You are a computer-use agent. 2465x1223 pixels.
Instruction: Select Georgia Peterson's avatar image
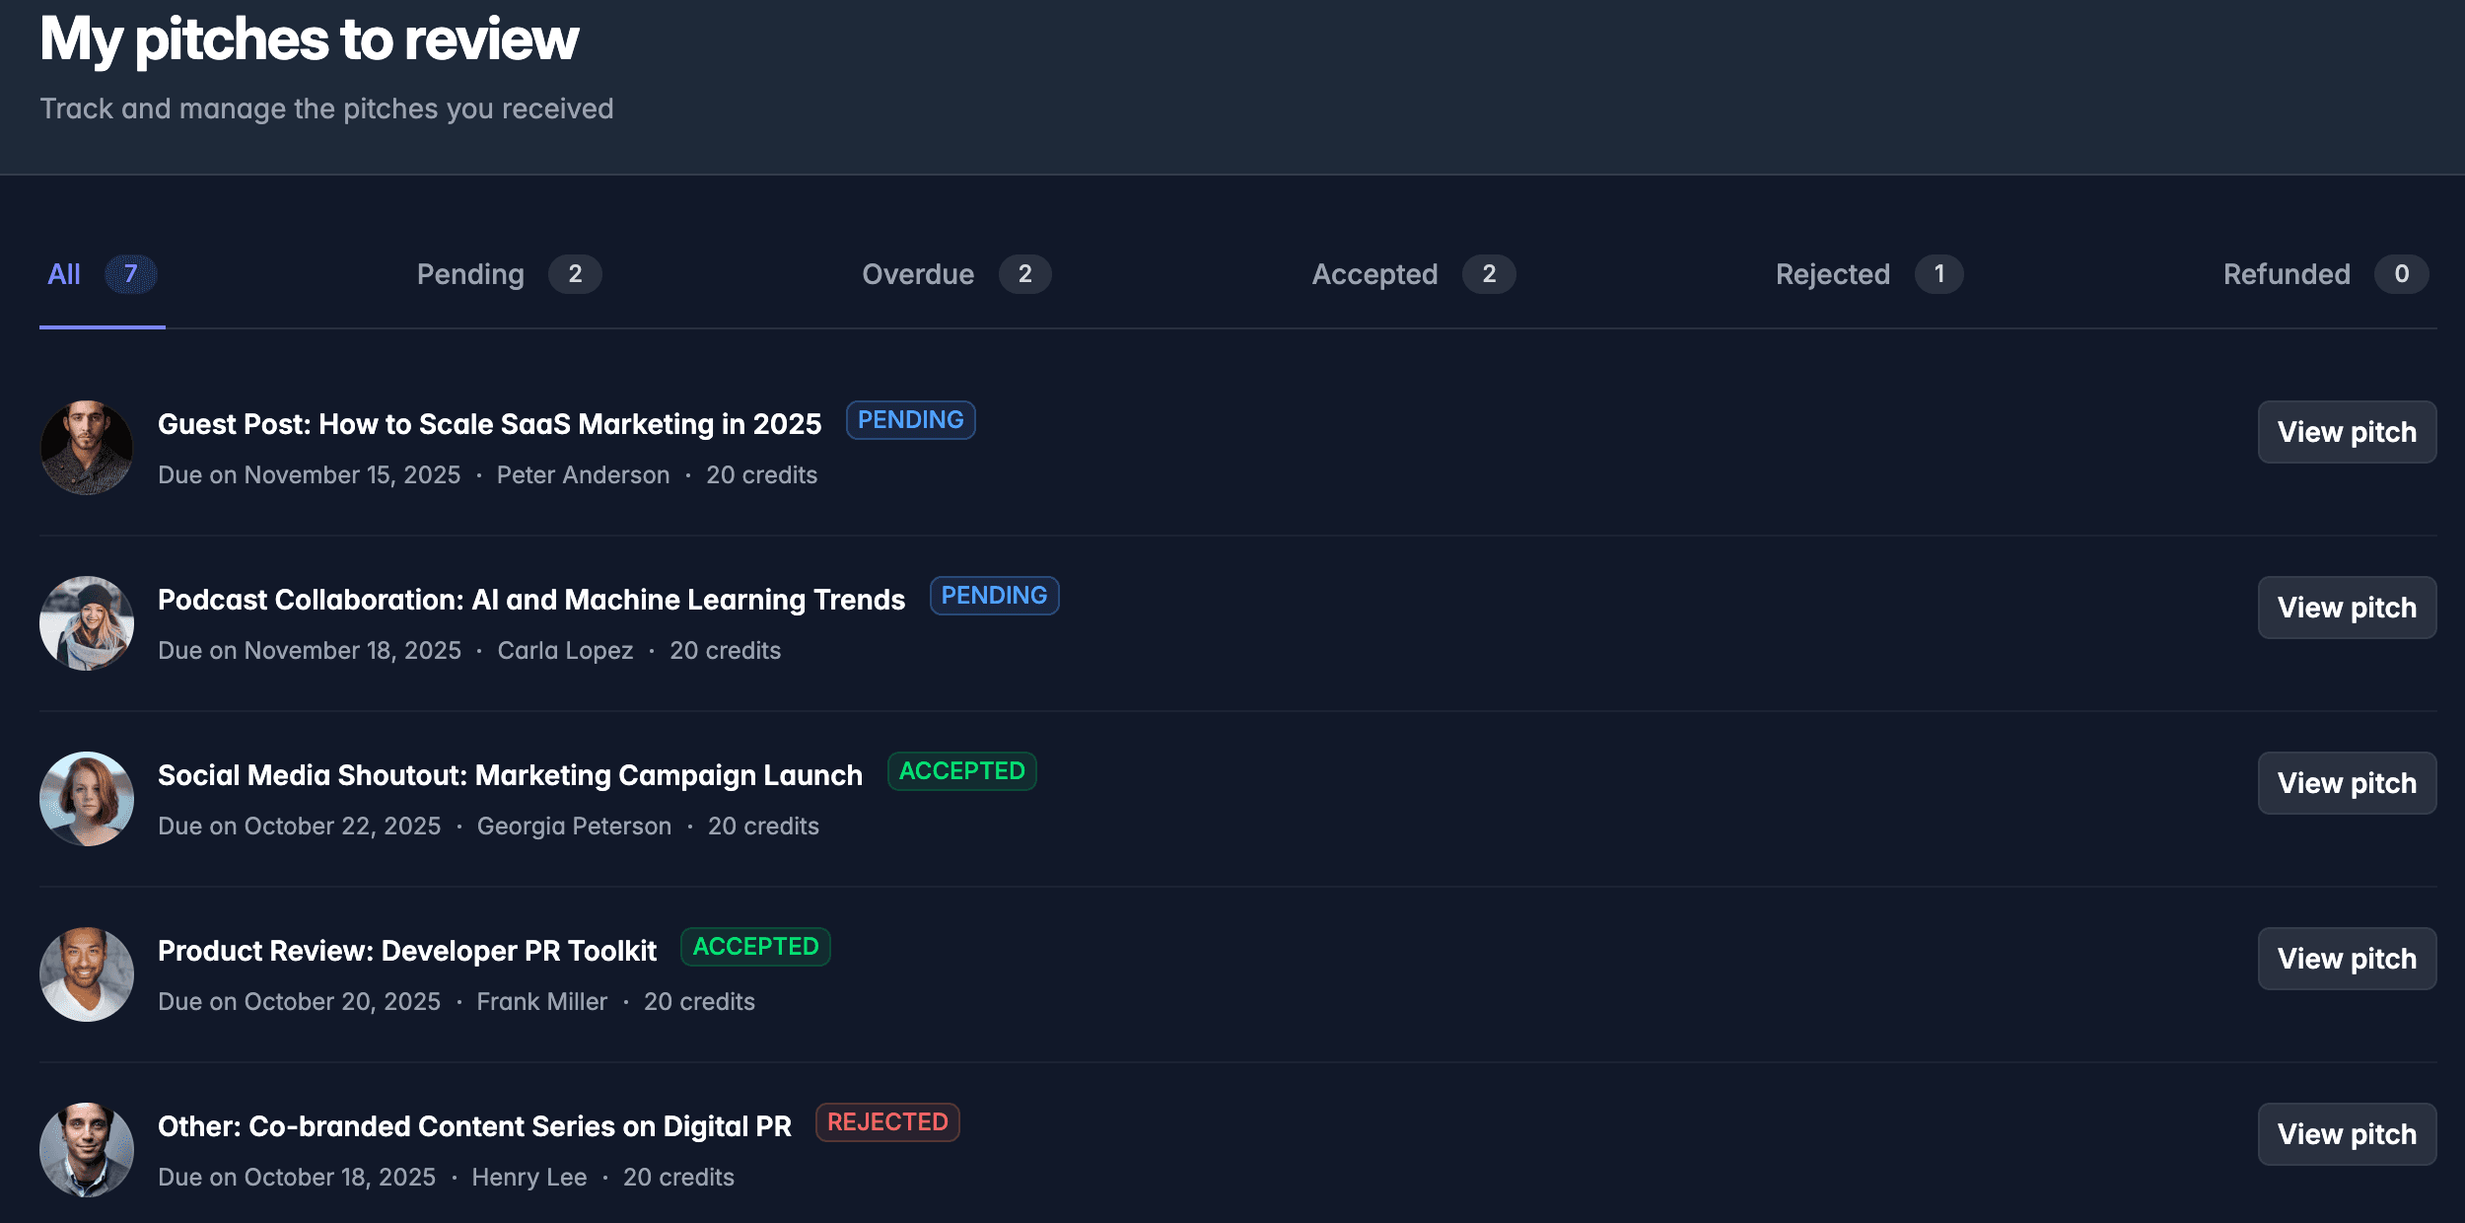(x=87, y=798)
